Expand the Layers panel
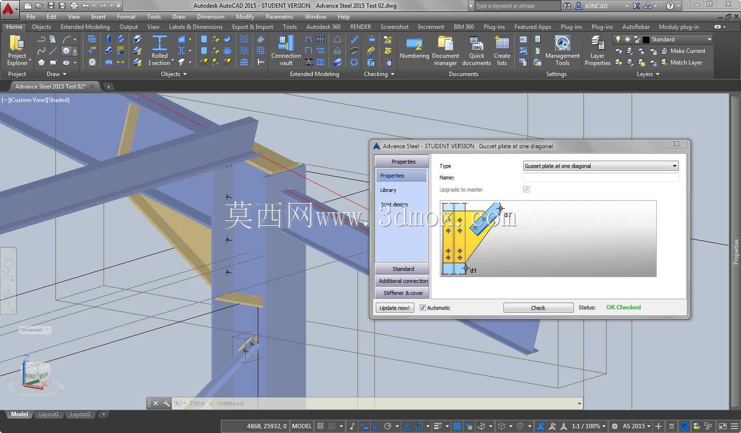741x433 pixels. [648, 74]
